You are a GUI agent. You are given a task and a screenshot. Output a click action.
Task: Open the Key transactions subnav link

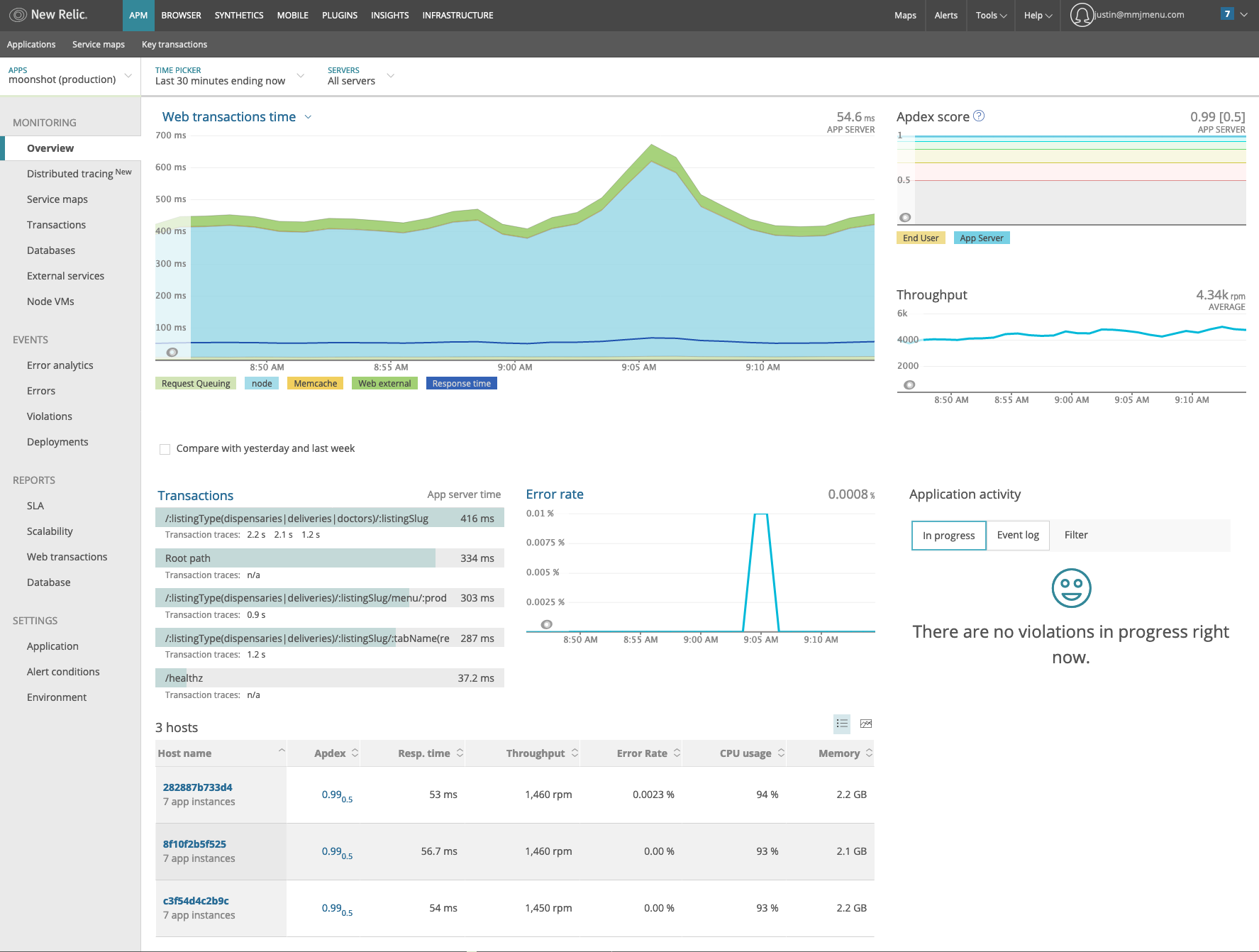click(x=174, y=45)
